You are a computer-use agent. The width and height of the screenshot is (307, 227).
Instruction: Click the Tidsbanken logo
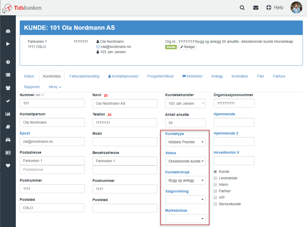point(23,8)
